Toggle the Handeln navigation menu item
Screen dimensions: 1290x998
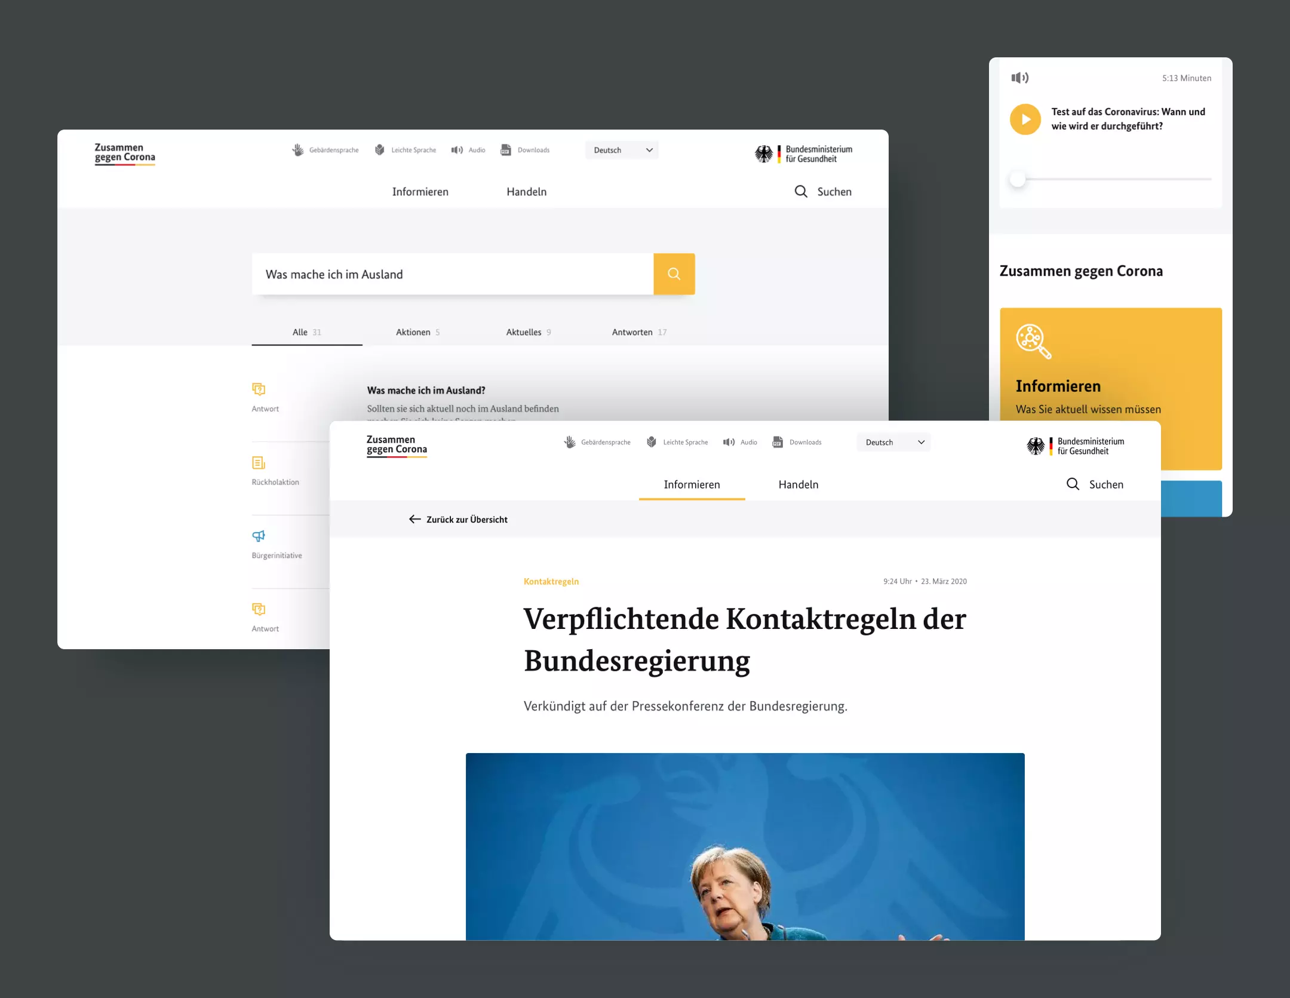(798, 484)
